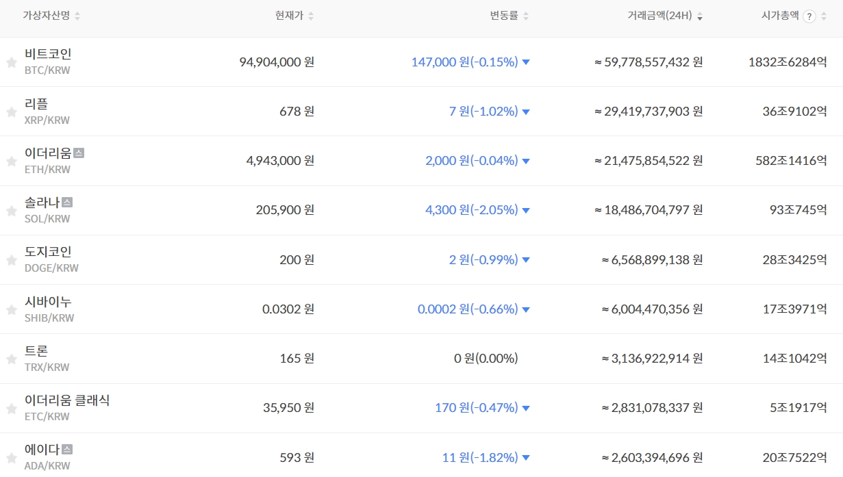Add Solana to favorites via star
Screen dimensions: 843x477
click(x=12, y=211)
